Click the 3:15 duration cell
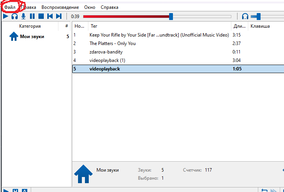The image size is (284, 192). pyautogui.click(x=237, y=35)
